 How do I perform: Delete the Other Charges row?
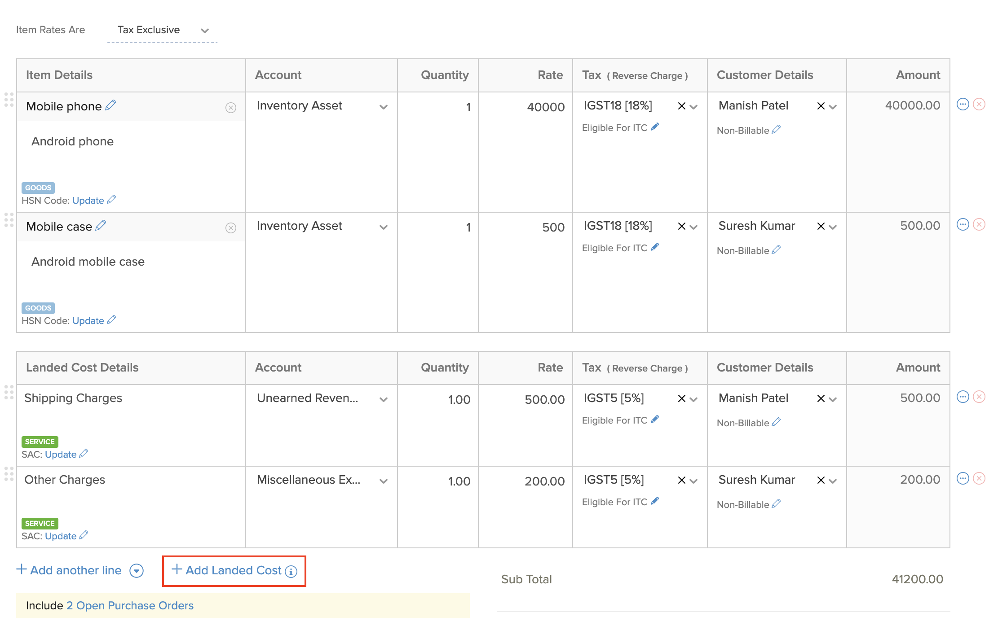coord(979,479)
